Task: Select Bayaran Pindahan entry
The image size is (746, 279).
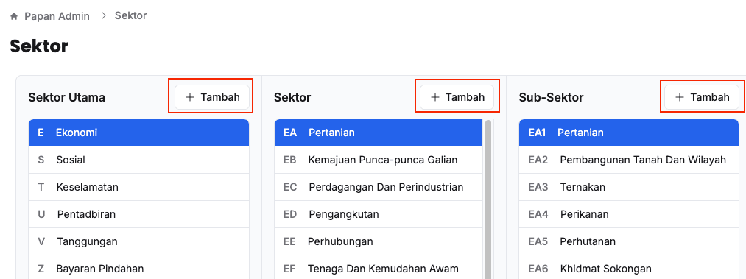Action: point(138,269)
